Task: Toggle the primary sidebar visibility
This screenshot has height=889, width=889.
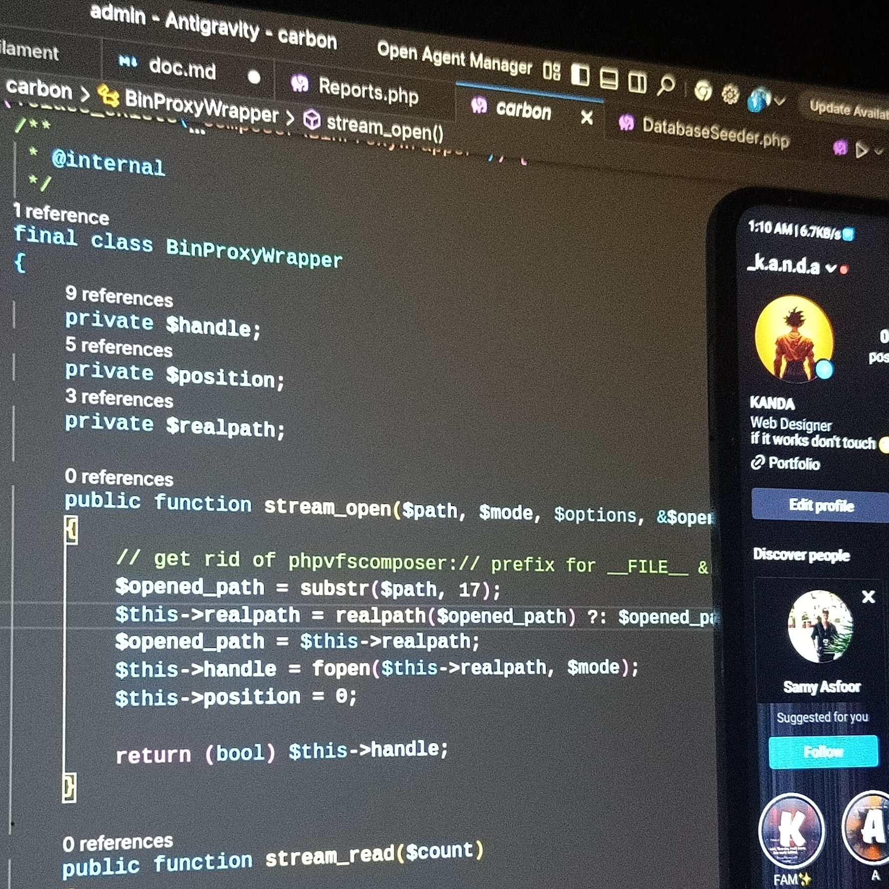Action: tap(580, 76)
